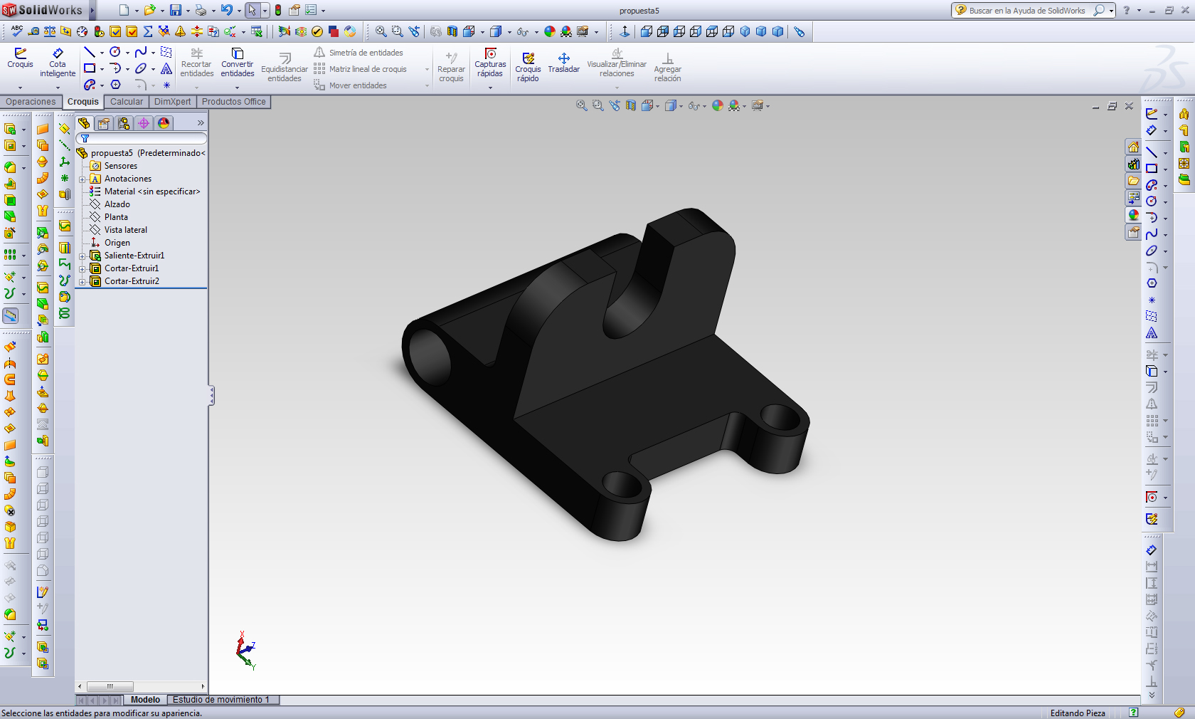Open the dropdown arrow next to the Line tool
Screen dimensions: 1195x719
pos(102,53)
